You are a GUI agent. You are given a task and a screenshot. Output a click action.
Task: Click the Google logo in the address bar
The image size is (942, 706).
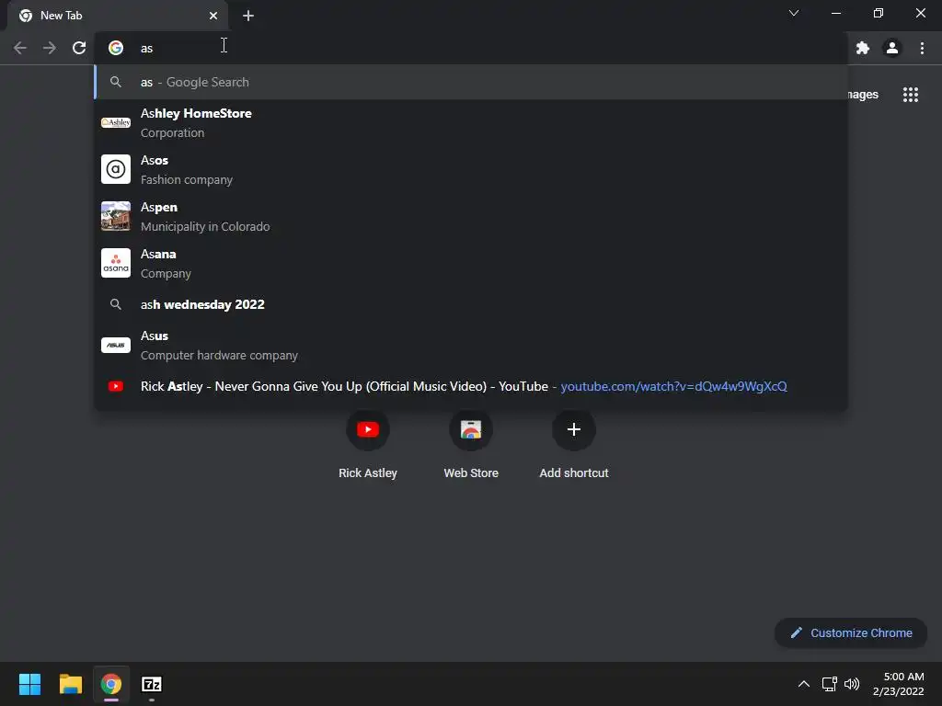[116, 48]
